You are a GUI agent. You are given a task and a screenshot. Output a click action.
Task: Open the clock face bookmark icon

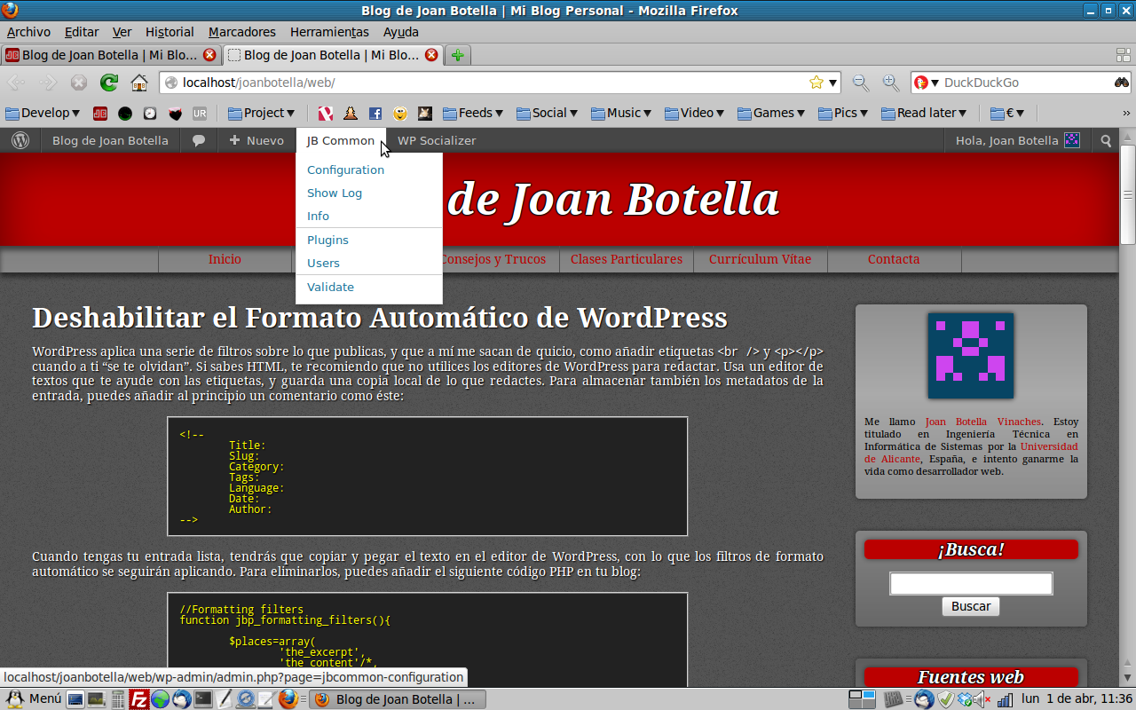click(x=150, y=113)
